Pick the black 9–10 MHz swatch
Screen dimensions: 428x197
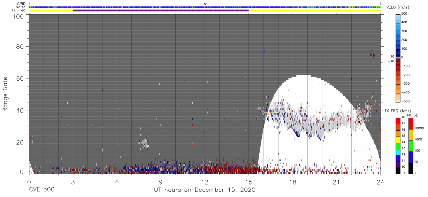tap(398, 170)
